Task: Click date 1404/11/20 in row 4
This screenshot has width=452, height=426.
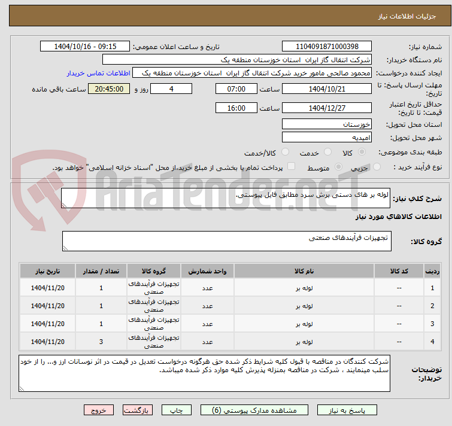Action: (47, 342)
